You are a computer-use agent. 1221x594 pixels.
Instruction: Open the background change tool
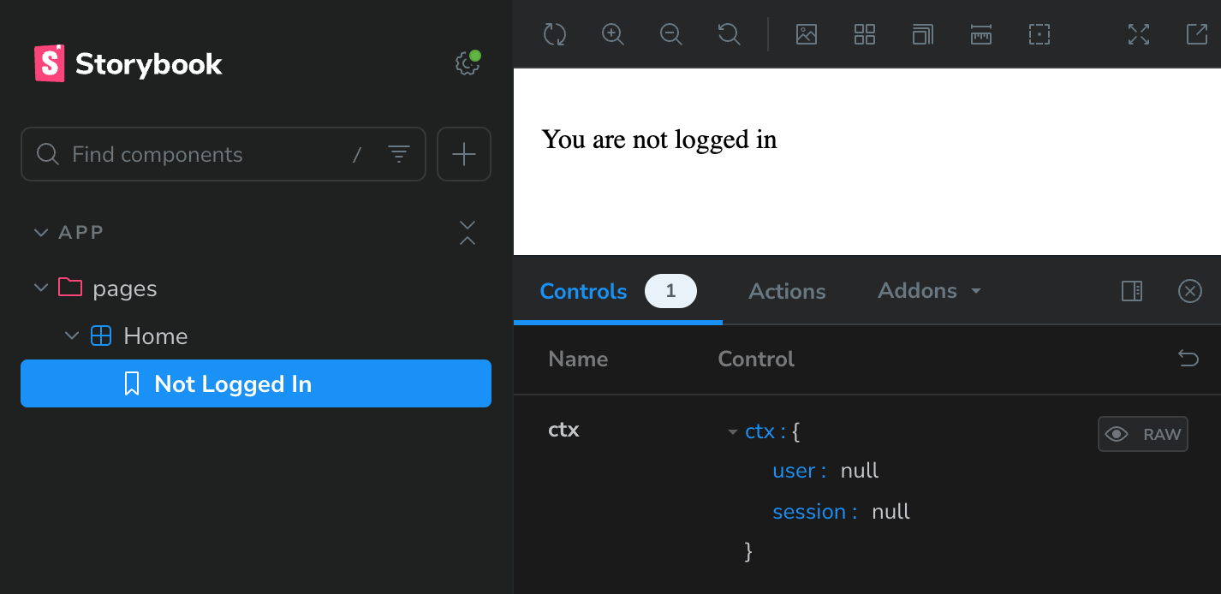tap(807, 34)
